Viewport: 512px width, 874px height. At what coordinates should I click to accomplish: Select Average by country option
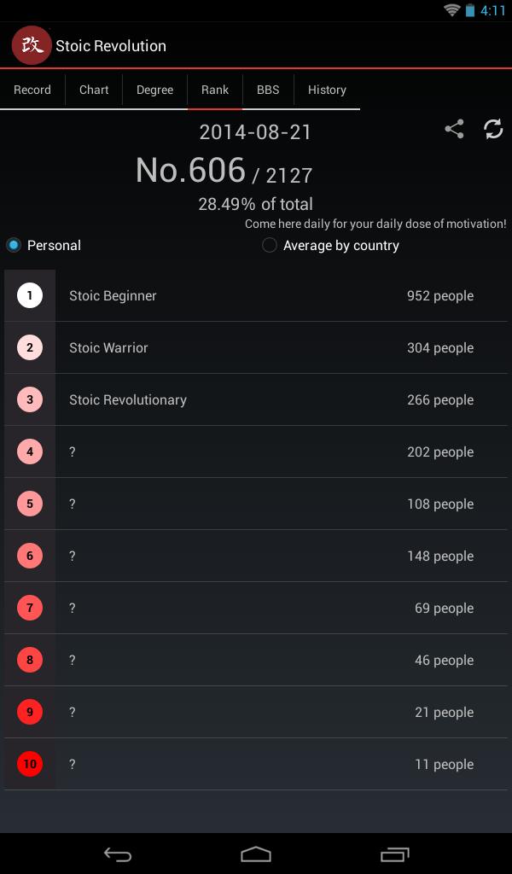click(x=270, y=246)
